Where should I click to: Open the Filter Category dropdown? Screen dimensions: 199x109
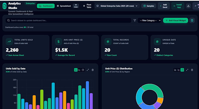point(149,20)
